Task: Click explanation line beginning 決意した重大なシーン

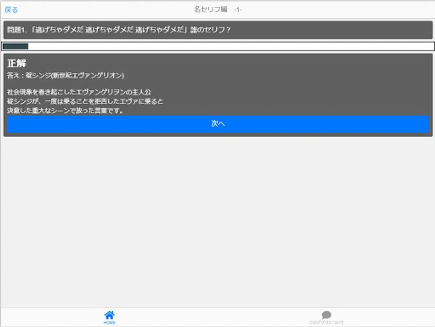Action: click(x=65, y=111)
